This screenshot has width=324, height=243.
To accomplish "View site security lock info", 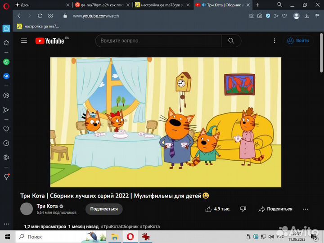I will [x=65, y=16].
